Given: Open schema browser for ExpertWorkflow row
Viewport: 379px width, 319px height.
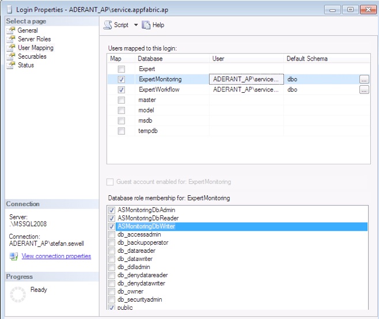Looking at the screenshot, I should [363, 90].
